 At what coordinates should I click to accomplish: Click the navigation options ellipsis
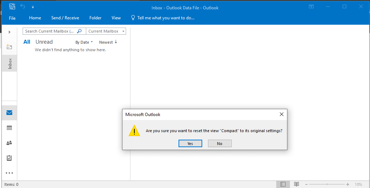tap(9, 173)
